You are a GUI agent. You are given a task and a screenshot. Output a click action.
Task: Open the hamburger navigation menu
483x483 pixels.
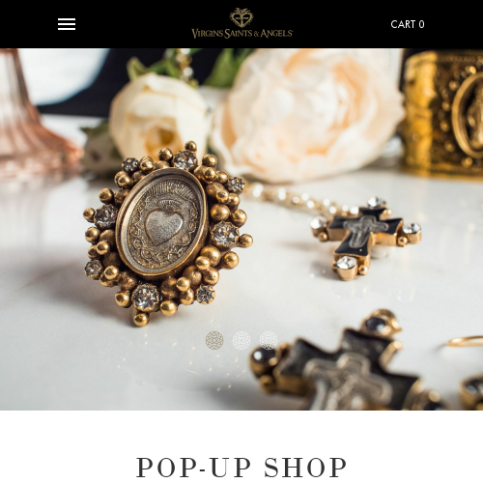click(x=67, y=24)
